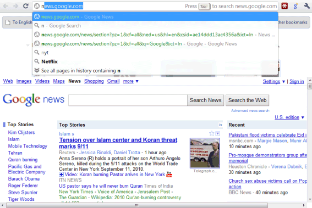Expand the Koran burning video plus icon
This screenshot has width=312, height=208.
61,175
